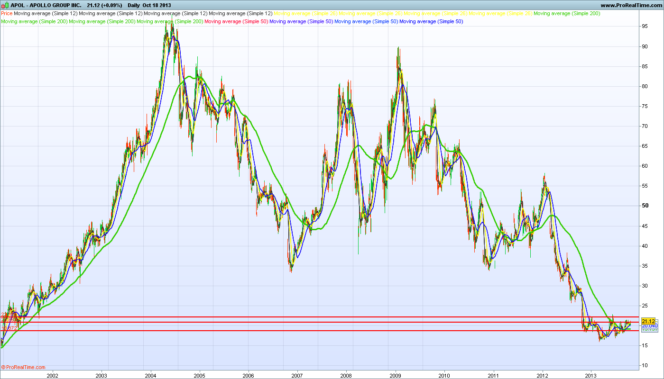
Task: Click the 21.12 (+0.09%) quote in the title bar
Action: (x=105, y=5)
